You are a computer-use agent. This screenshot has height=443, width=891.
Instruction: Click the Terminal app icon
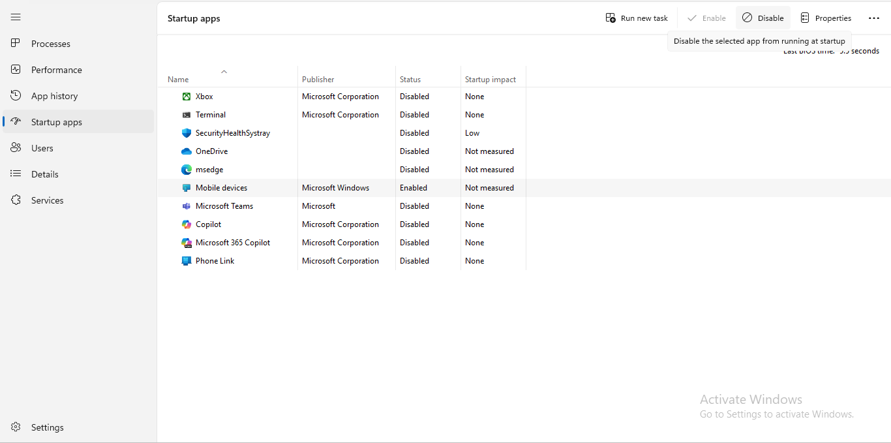(x=187, y=115)
